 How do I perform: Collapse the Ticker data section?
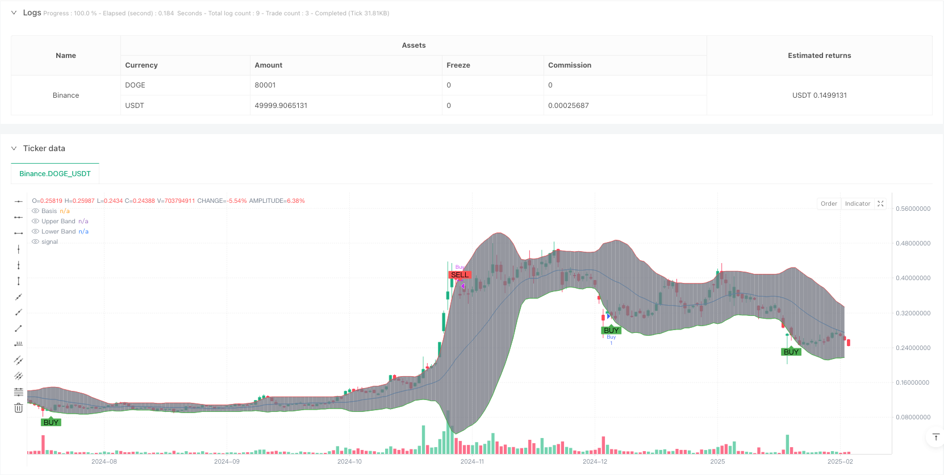tap(14, 148)
